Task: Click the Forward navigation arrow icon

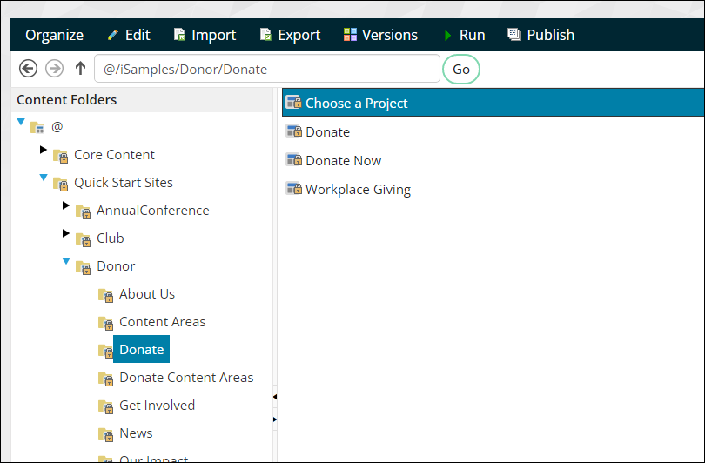Action: pos(54,69)
